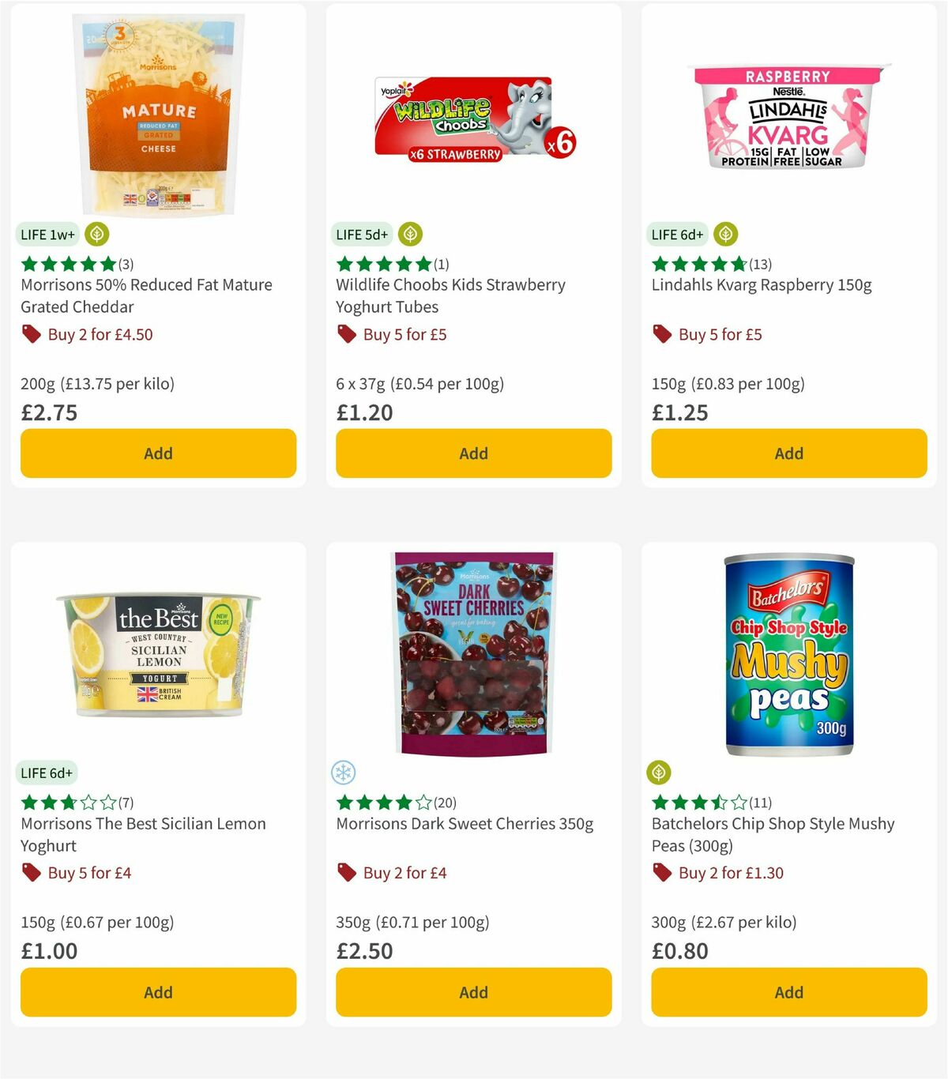The image size is (948, 1079).
Task: Click the organic leaf icon on Batchelors Mushy Peas
Action: [x=660, y=773]
